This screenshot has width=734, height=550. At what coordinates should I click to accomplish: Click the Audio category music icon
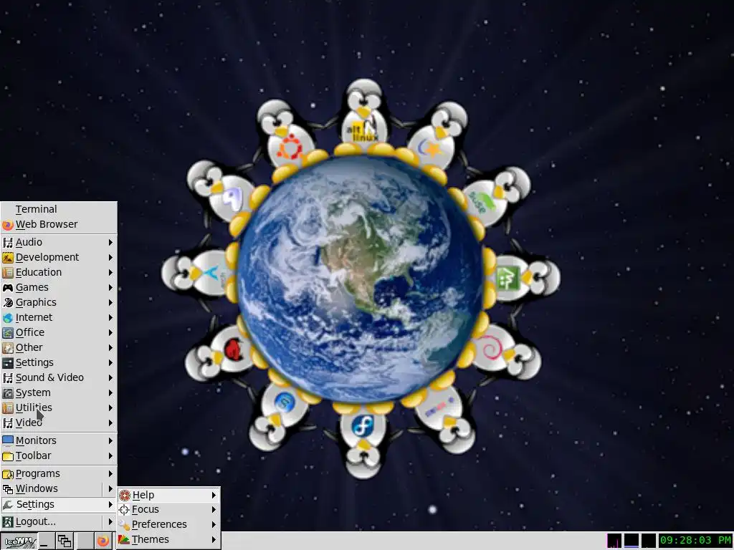[x=7, y=242]
